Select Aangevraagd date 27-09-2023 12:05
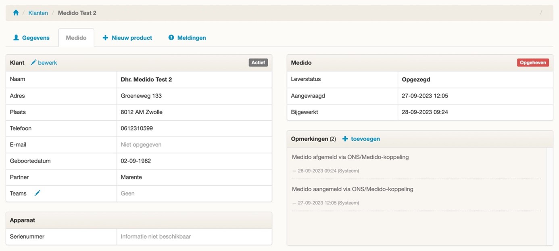This screenshot has width=559, height=251. (x=425, y=96)
